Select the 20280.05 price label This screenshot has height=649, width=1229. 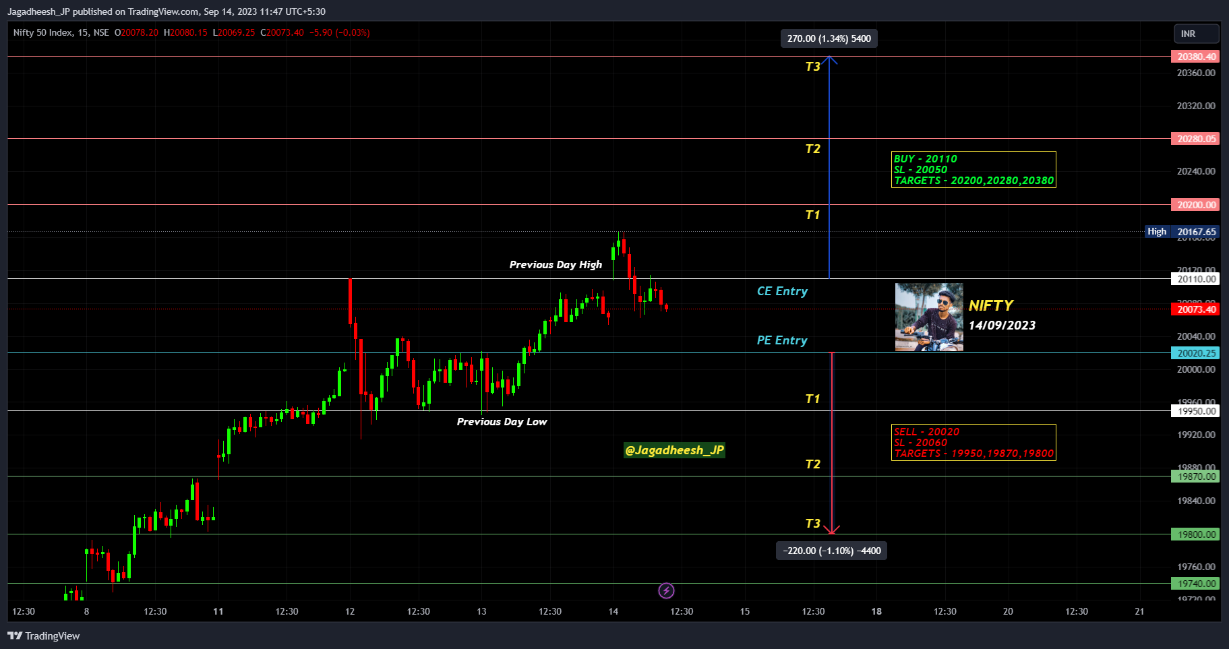(1196, 139)
